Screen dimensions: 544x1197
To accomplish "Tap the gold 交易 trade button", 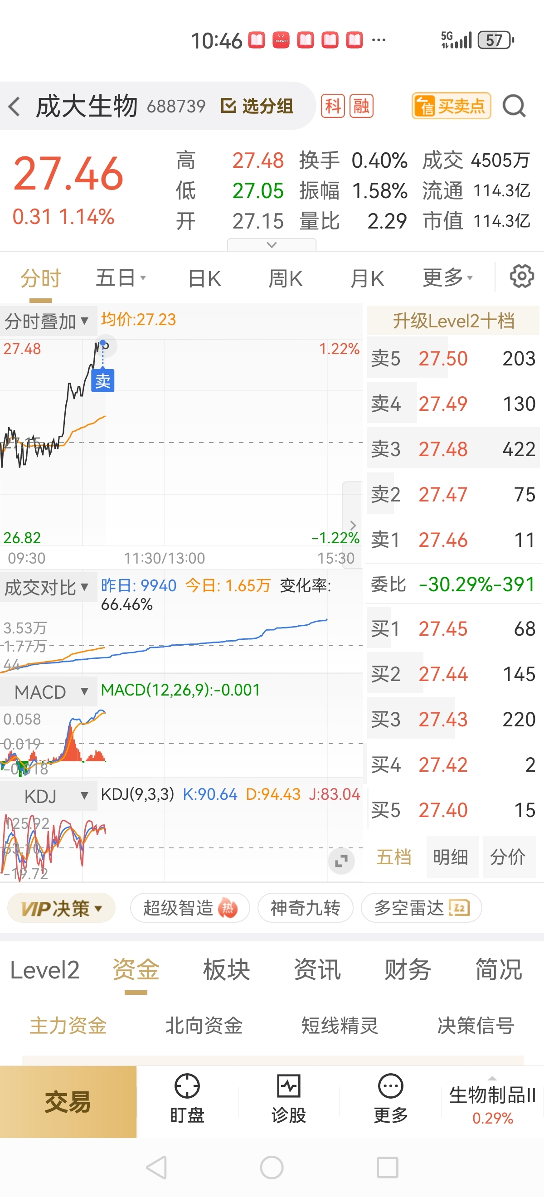I will [x=68, y=1102].
